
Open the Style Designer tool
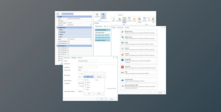coord(103,16)
